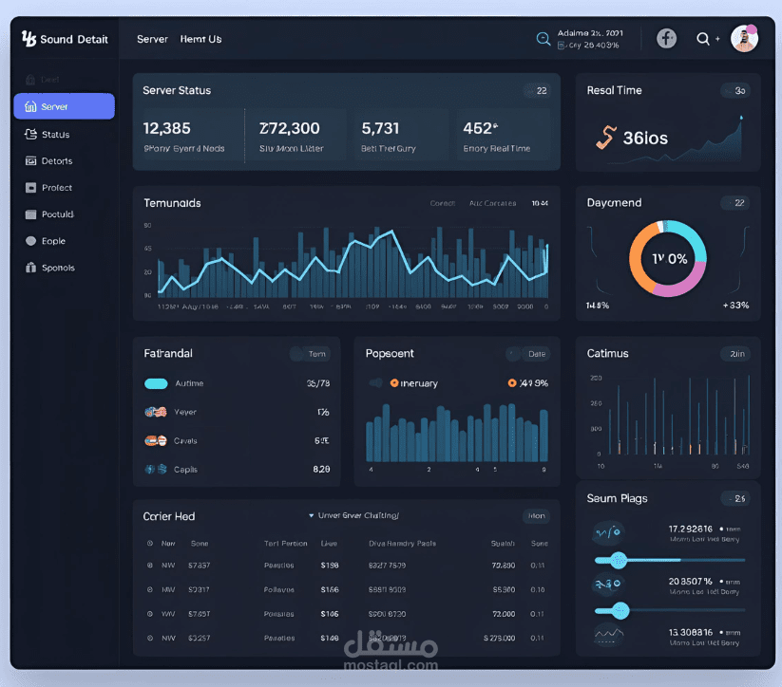Select Coredt option in Temunaids chart
This screenshot has width=782, height=687.
pos(443,203)
